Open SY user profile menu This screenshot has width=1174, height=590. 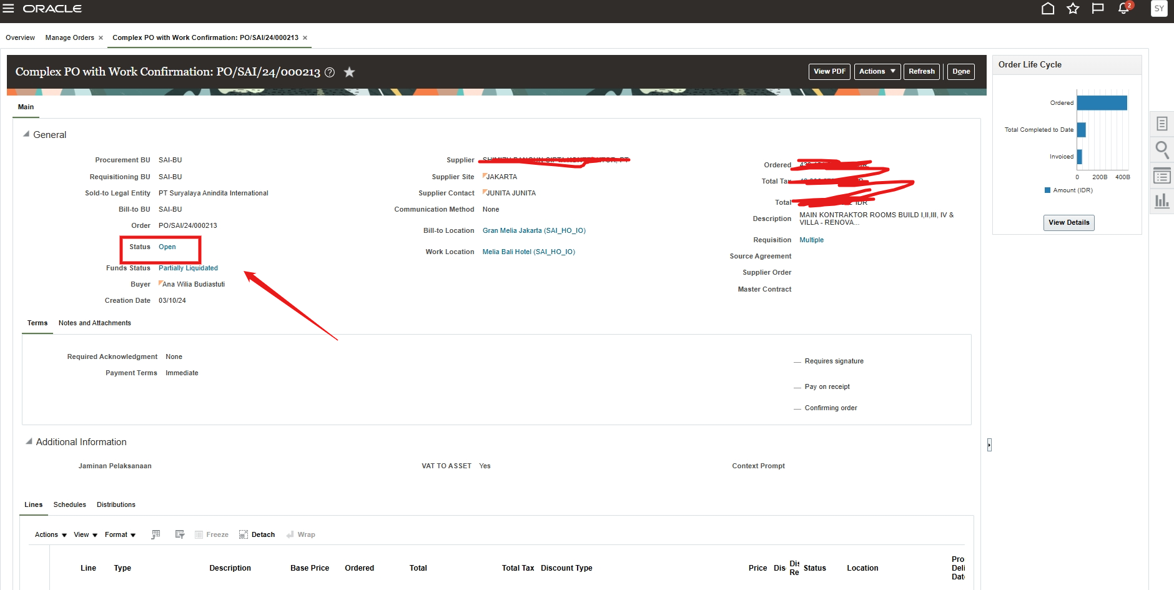coord(1159,9)
